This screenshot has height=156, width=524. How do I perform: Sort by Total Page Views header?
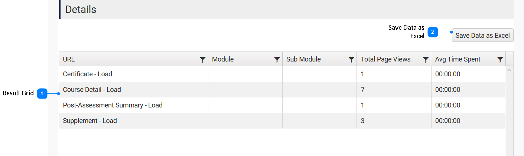(x=385, y=59)
